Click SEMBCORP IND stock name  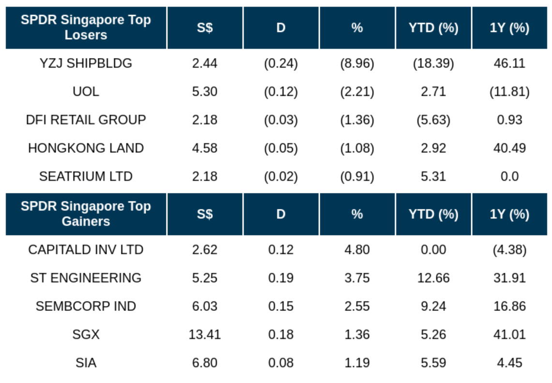pos(86,306)
